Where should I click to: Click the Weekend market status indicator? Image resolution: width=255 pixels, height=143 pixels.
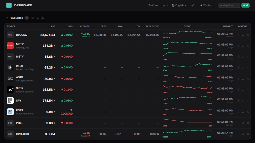coord(207,5)
